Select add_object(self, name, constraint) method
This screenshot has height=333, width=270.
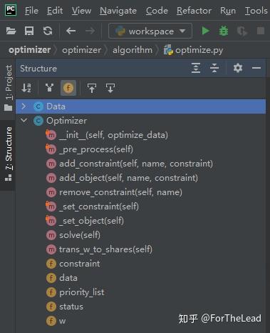[140, 178]
